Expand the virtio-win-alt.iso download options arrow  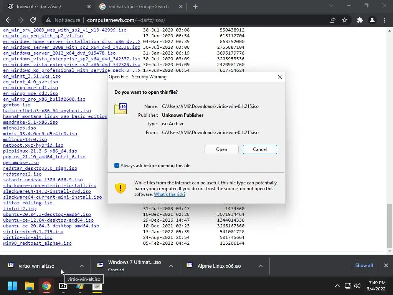(x=81, y=266)
